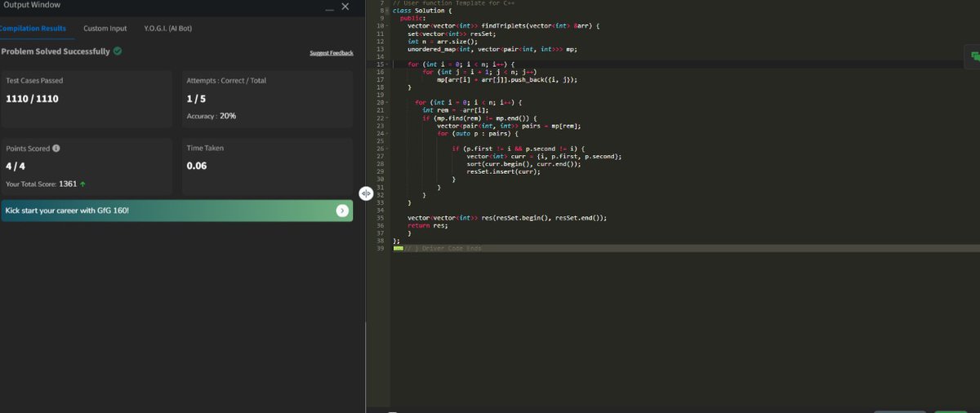This screenshot has width=980, height=413.
Task: Click the Time Taken label
Action: pyautogui.click(x=205, y=149)
